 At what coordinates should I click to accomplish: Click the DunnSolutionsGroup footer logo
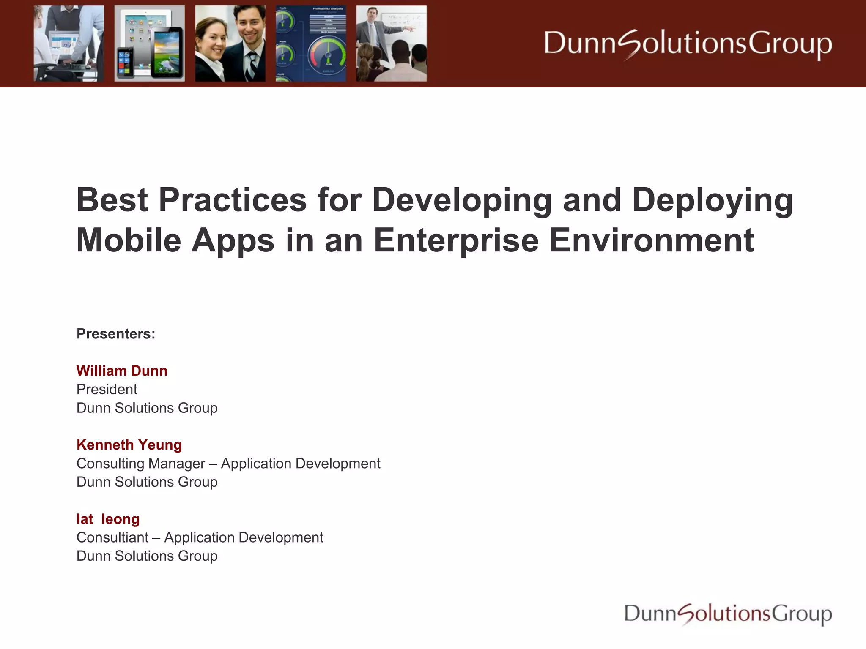(728, 614)
